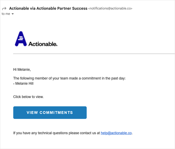
Task: Click the "to me" recipient text
Action: pyautogui.click(x=6, y=14)
